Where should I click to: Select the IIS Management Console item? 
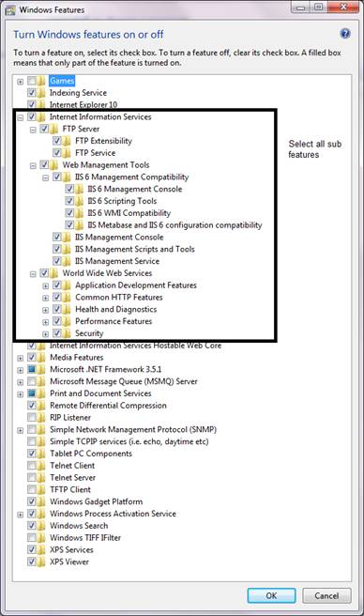(x=119, y=238)
